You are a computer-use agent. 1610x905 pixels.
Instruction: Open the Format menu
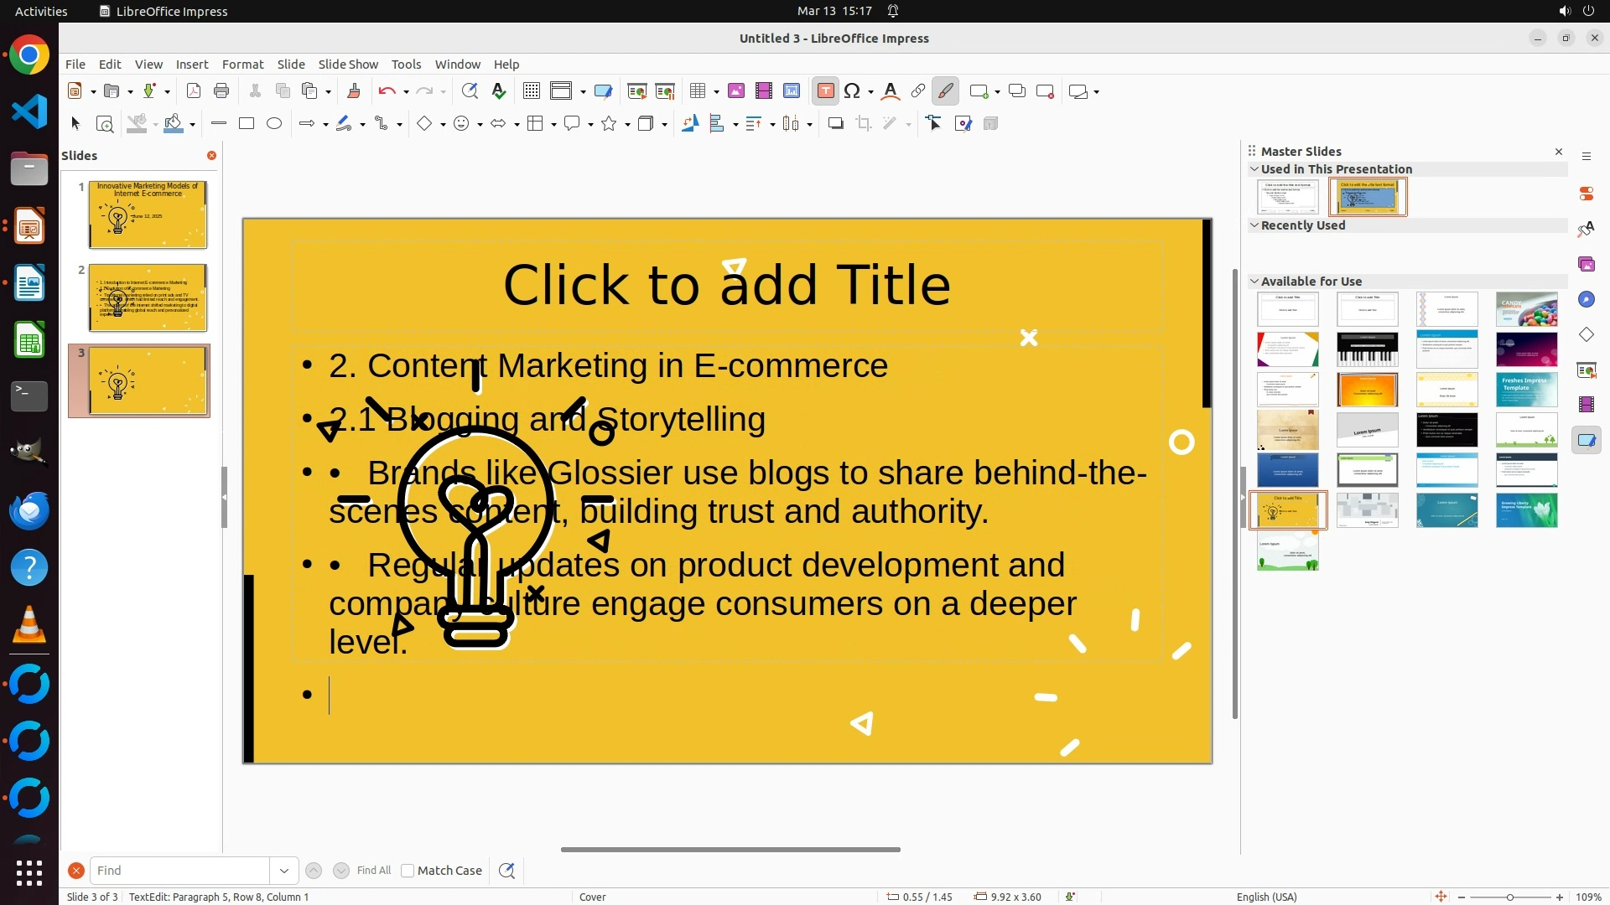pos(242,65)
